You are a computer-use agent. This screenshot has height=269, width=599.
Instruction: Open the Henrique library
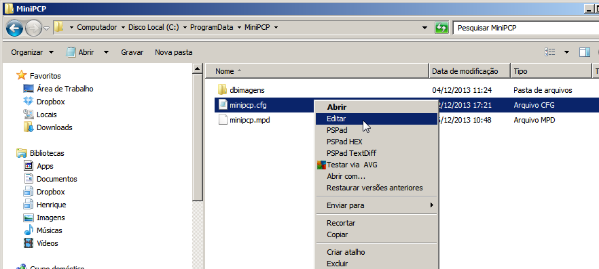pyautogui.click(x=51, y=205)
